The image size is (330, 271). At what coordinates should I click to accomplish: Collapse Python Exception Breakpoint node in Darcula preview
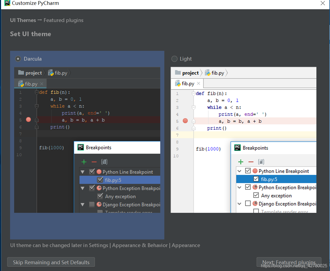[x=83, y=188]
